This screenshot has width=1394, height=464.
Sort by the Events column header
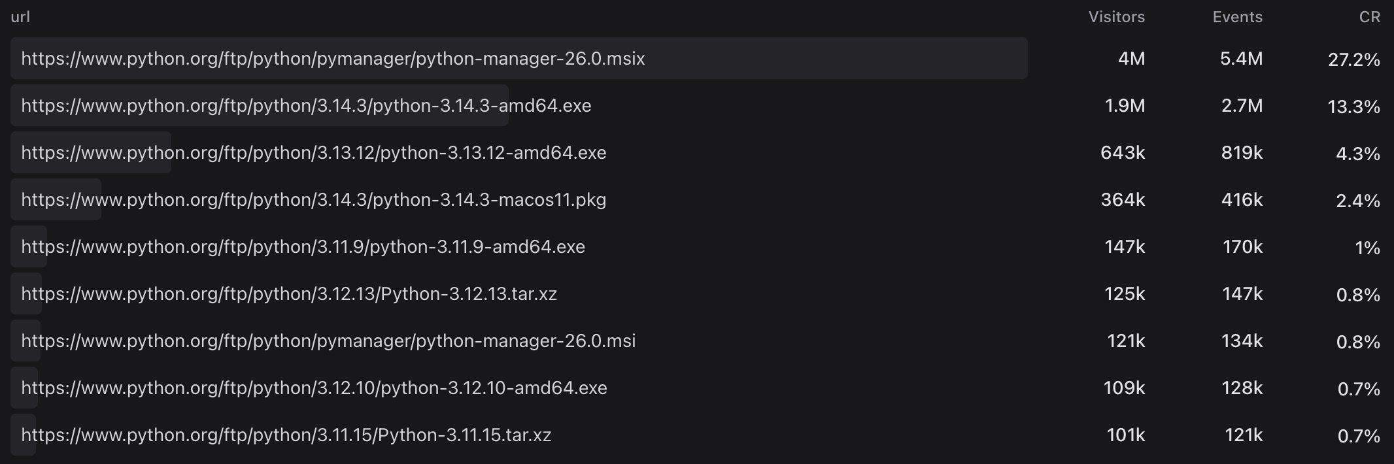pos(1237,17)
